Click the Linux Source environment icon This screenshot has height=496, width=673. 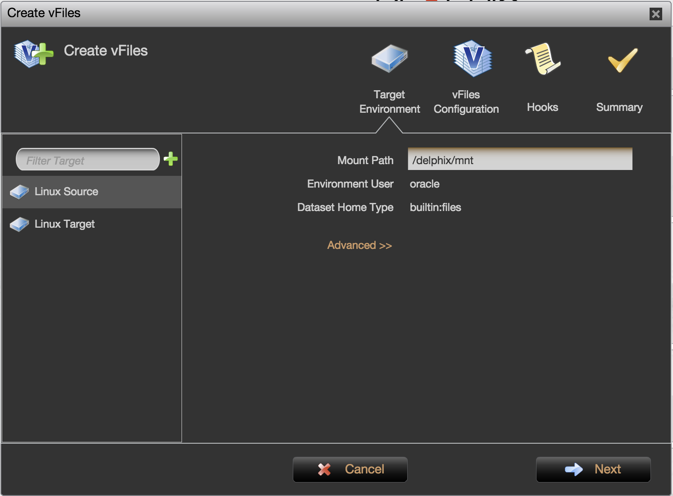[x=19, y=192]
